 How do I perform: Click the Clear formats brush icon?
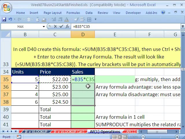pos(76,19)
